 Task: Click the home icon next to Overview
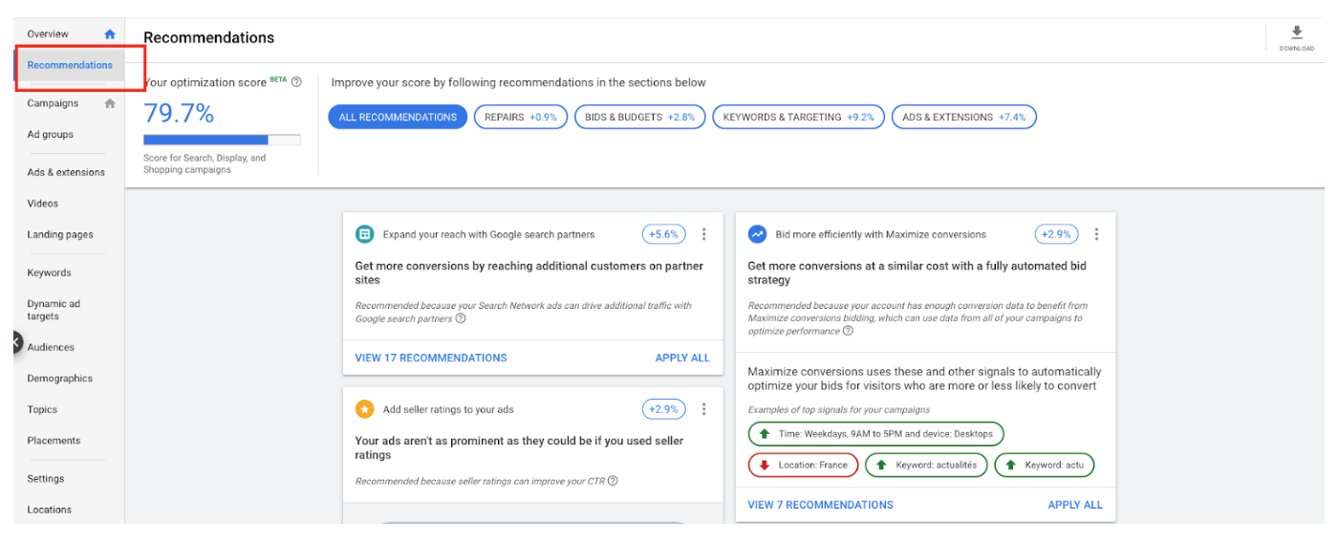pos(110,34)
